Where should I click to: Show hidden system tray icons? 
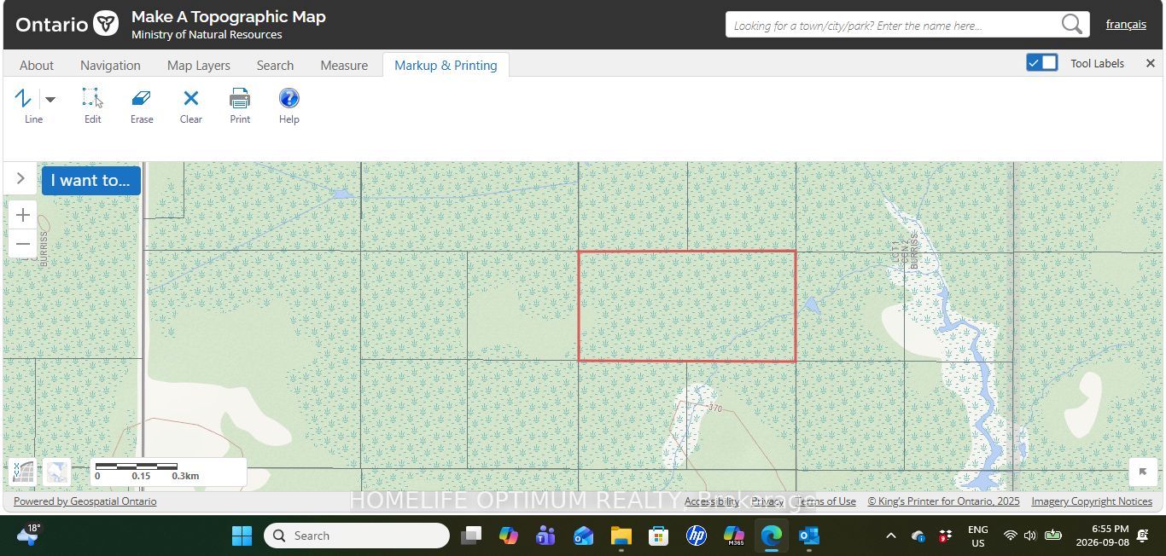point(891,536)
